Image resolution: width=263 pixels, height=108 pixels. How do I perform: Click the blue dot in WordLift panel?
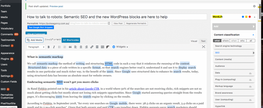(243, 17)
